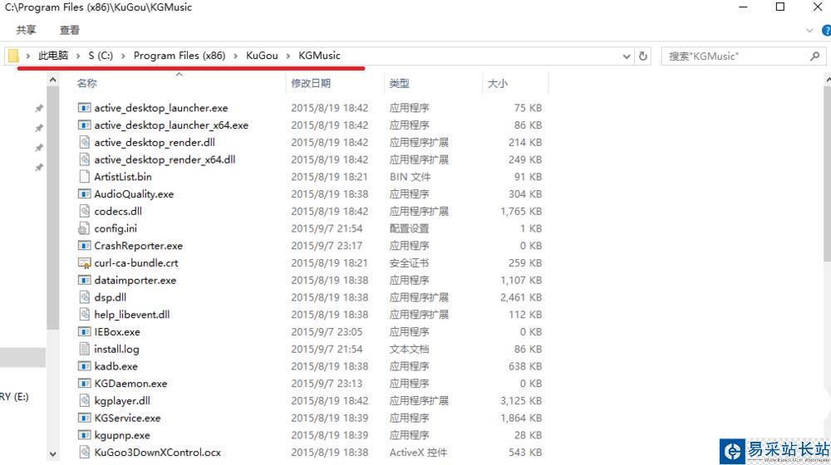This screenshot has width=831, height=465.
Task: Click the active_desktop_render_x64.dll file icon
Action: pos(84,160)
